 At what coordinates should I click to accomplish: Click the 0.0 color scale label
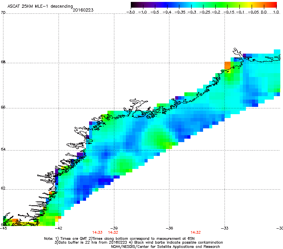264,12
